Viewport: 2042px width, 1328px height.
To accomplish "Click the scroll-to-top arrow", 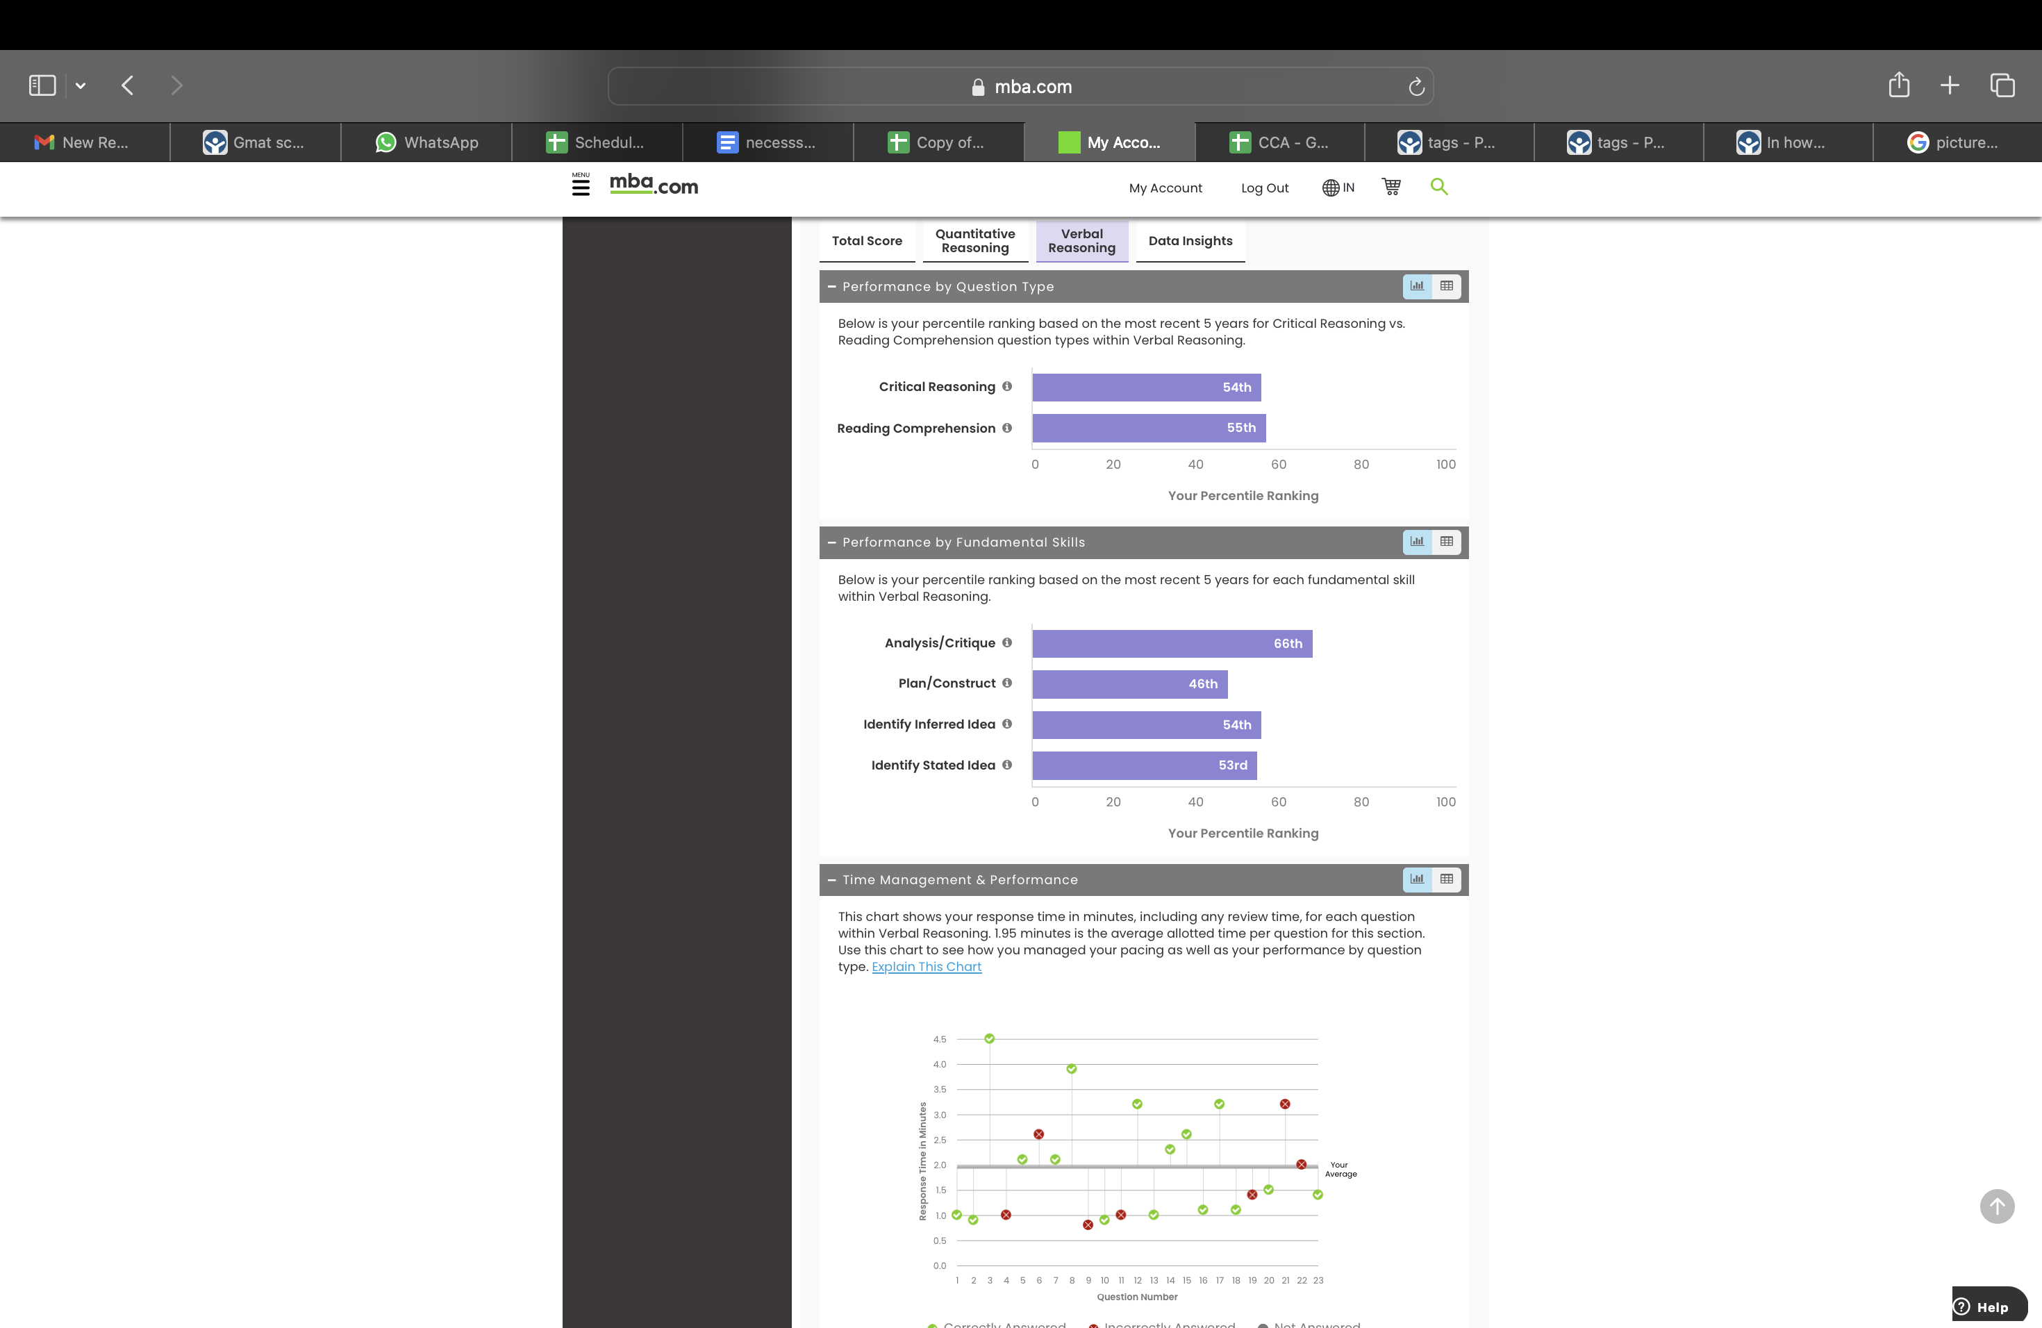I will pyautogui.click(x=1998, y=1206).
